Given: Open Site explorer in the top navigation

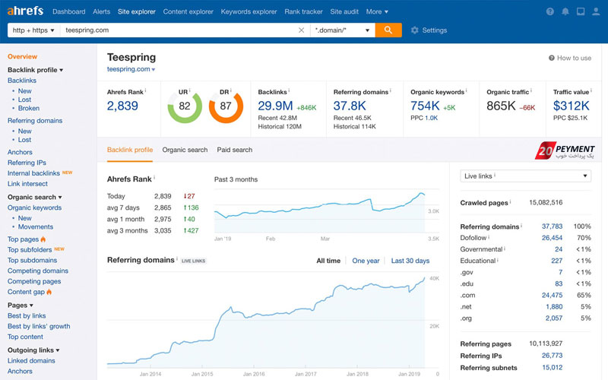Looking at the screenshot, I should pyautogui.click(x=137, y=11).
